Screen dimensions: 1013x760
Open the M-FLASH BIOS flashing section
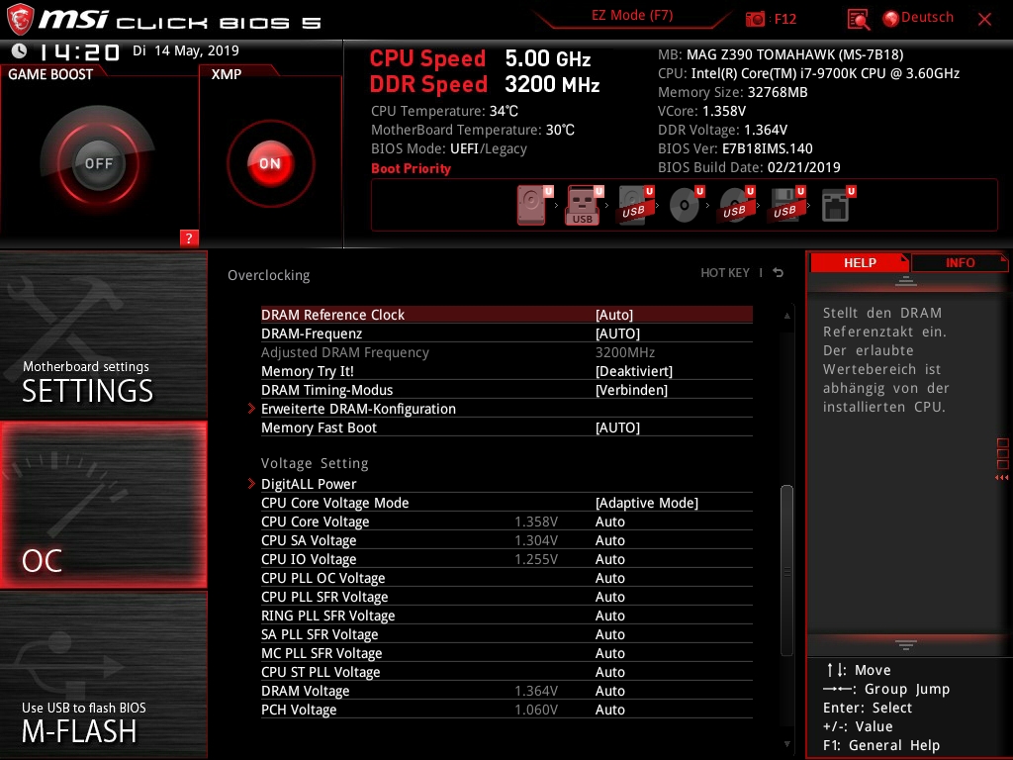103,676
